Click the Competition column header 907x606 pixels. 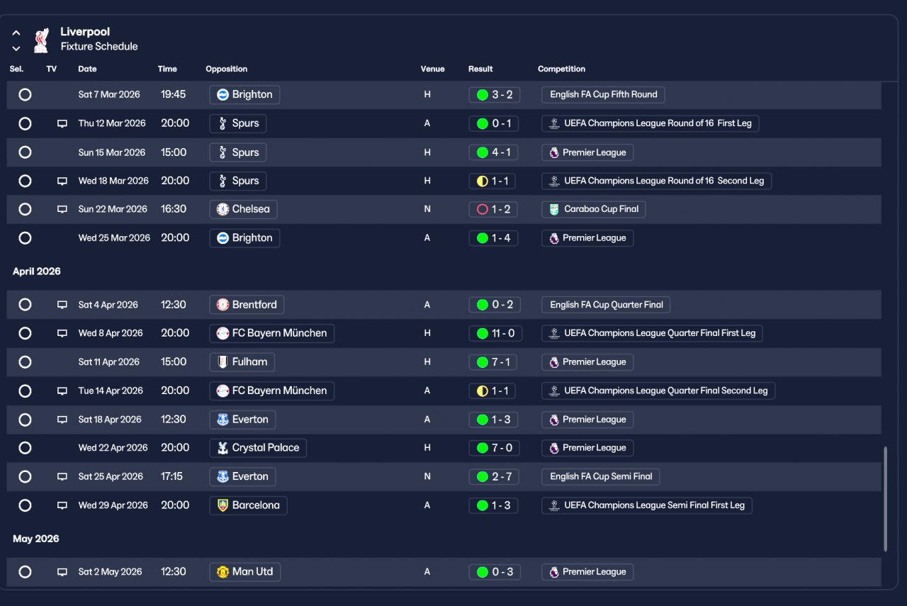561,69
